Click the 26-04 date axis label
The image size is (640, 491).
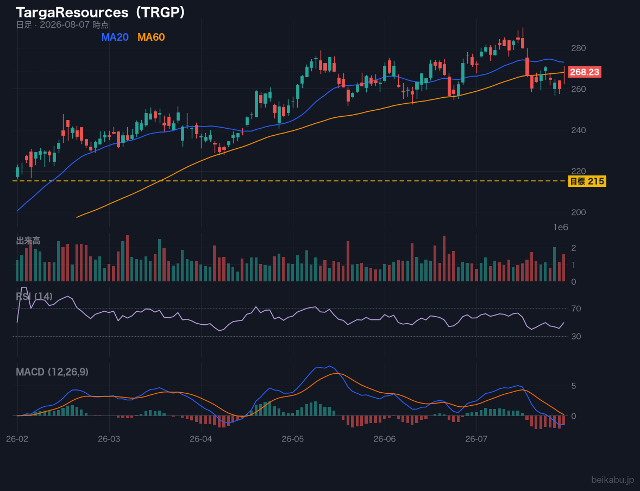pyautogui.click(x=201, y=439)
